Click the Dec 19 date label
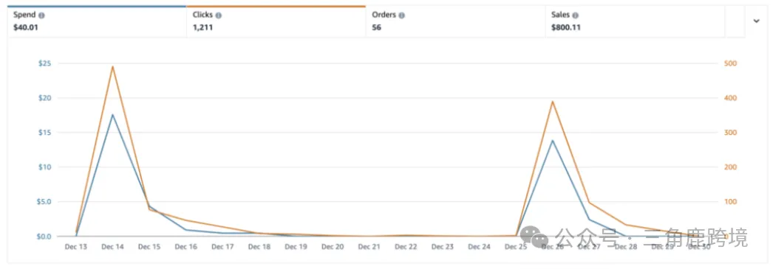 [x=296, y=247]
